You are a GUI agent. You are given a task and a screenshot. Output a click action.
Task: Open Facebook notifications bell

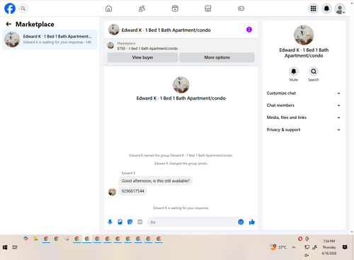(x=326, y=9)
